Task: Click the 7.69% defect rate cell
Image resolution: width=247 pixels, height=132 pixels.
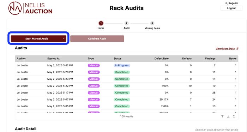Action: point(165,106)
